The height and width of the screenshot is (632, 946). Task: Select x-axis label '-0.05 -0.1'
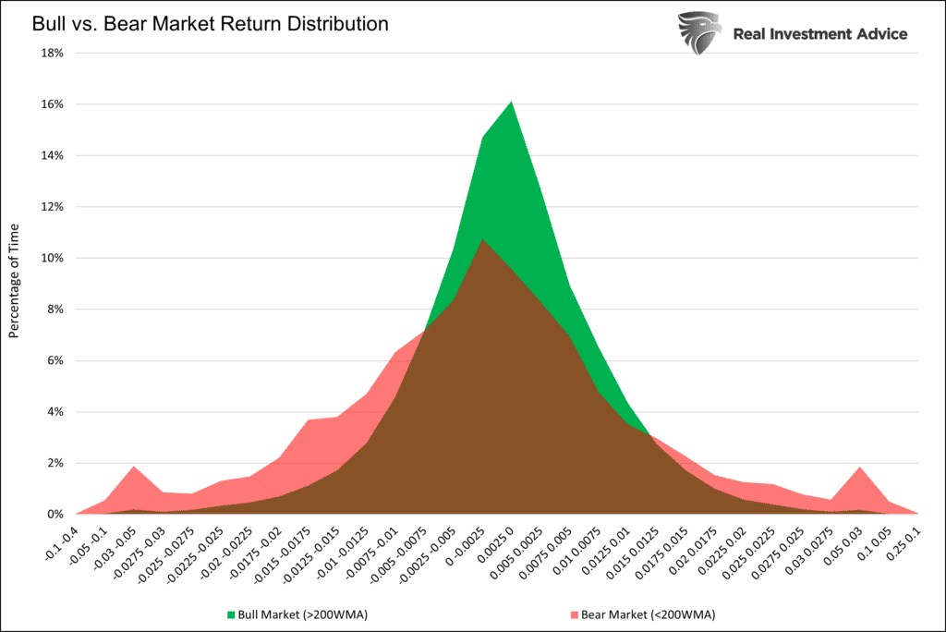pyautogui.click(x=89, y=546)
